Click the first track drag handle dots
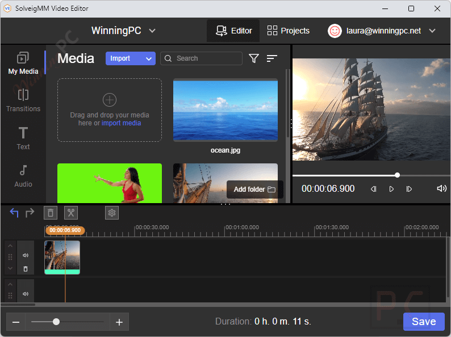Screen dimensions: 451x337 pyautogui.click(x=10, y=257)
